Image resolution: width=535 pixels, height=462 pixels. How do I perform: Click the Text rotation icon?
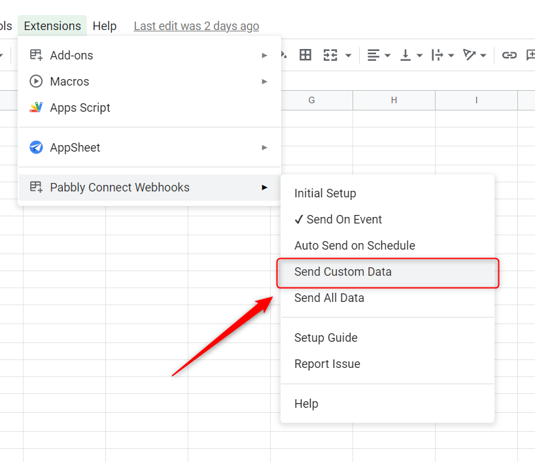pos(469,55)
